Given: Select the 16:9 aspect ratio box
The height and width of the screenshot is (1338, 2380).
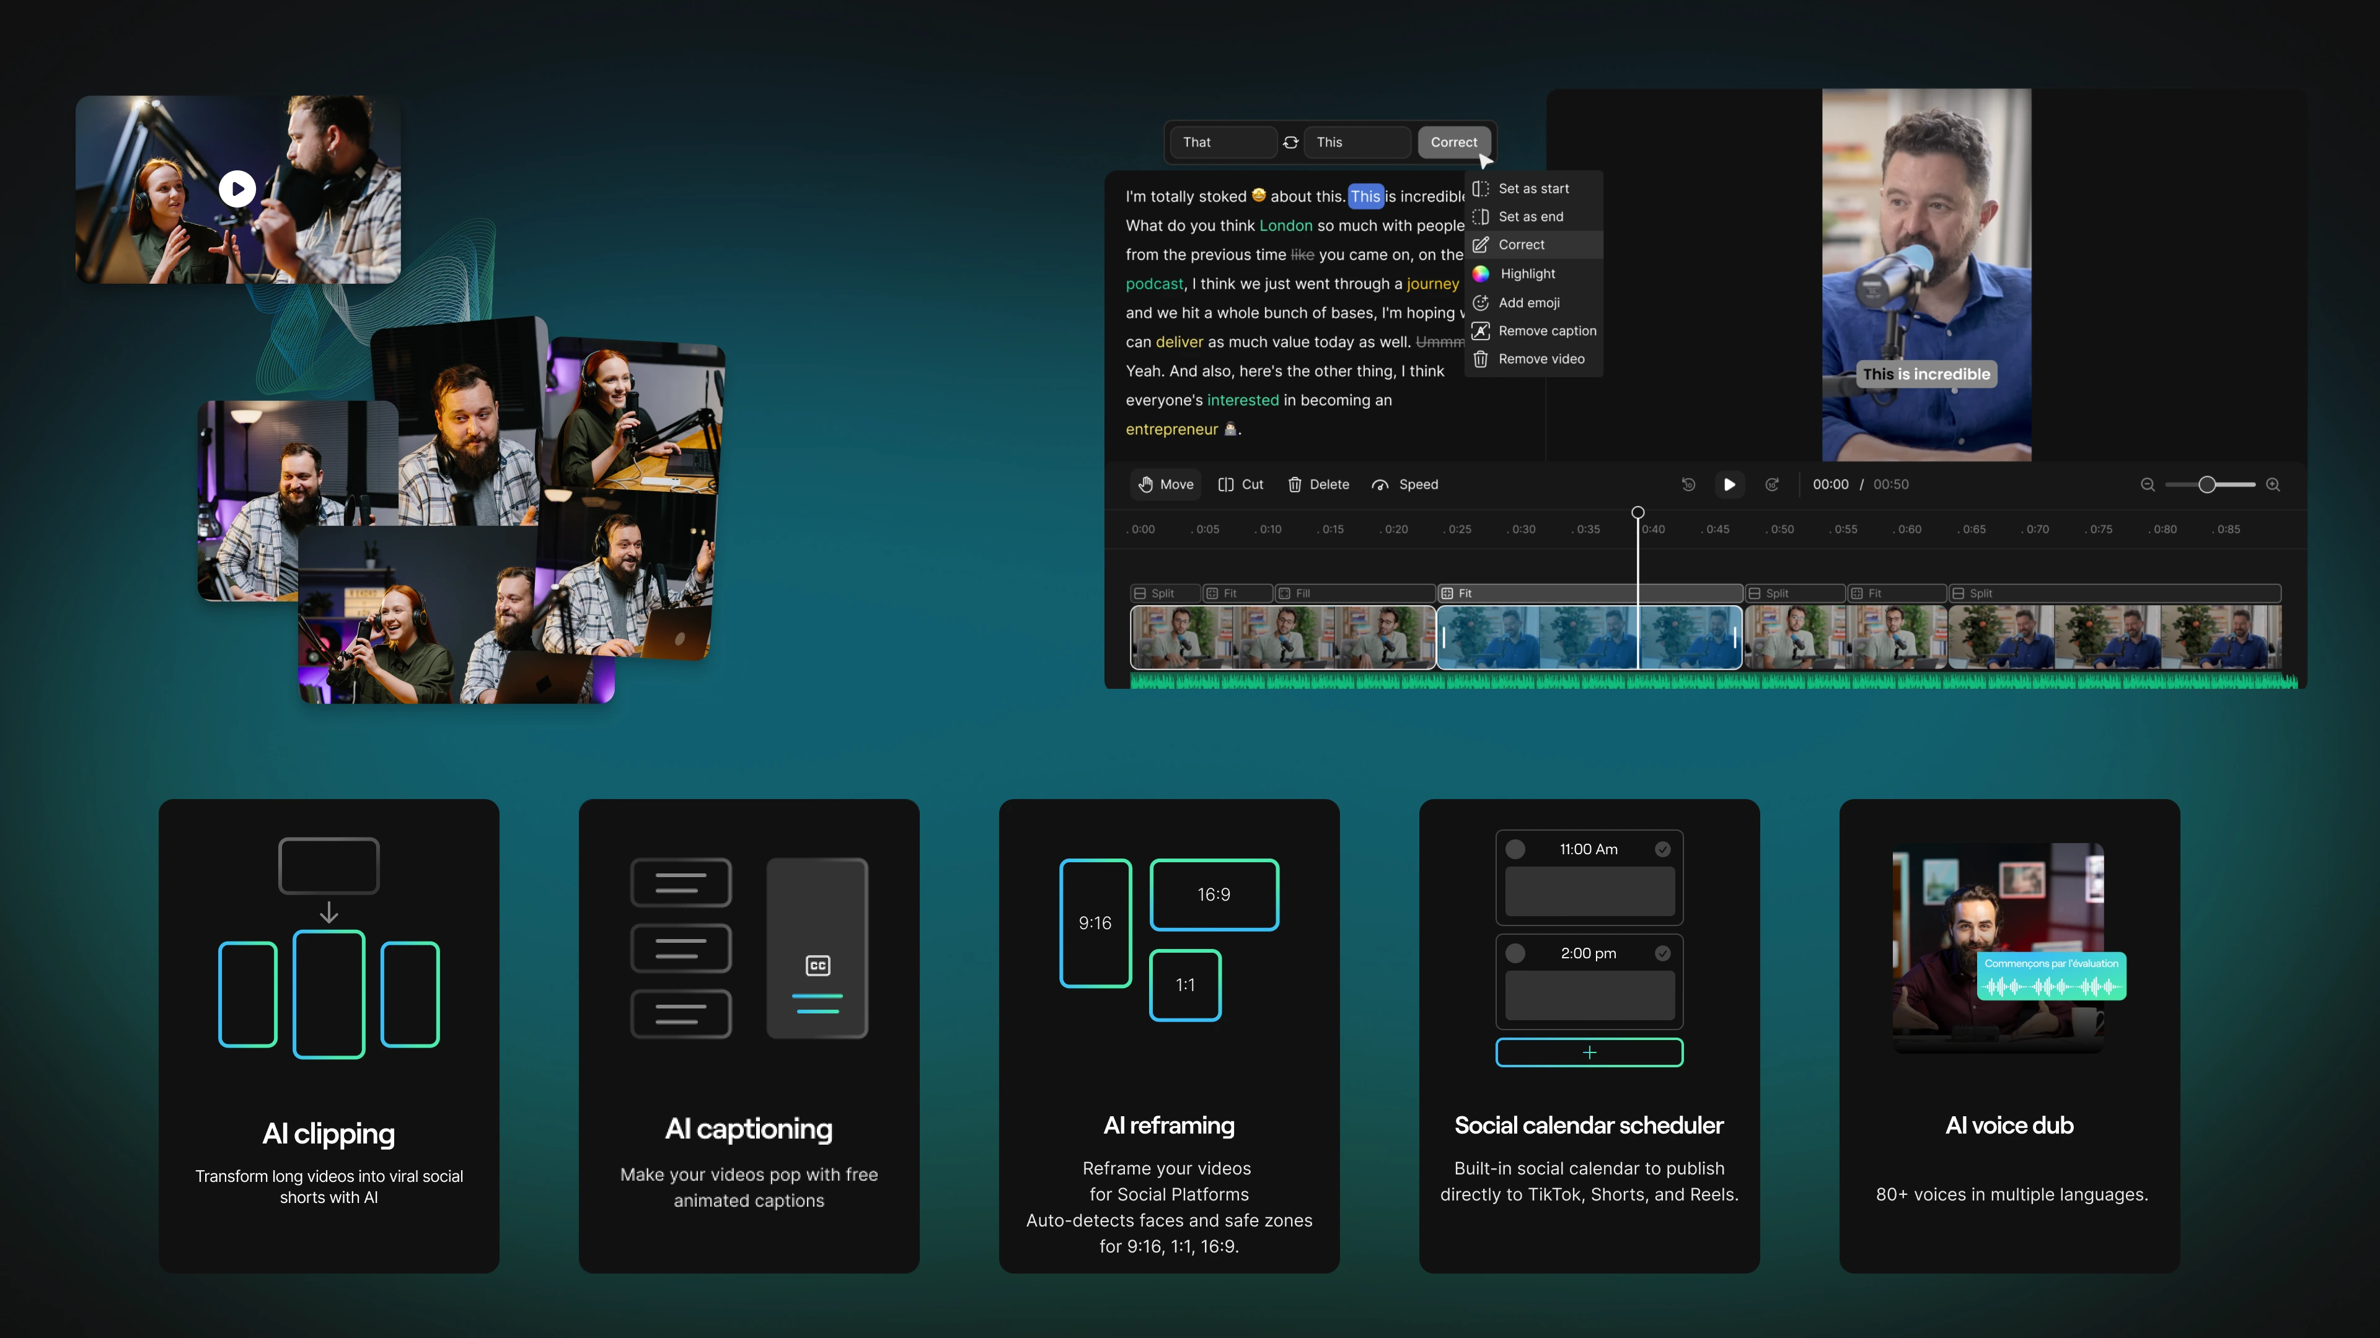Looking at the screenshot, I should click(1214, 894).
